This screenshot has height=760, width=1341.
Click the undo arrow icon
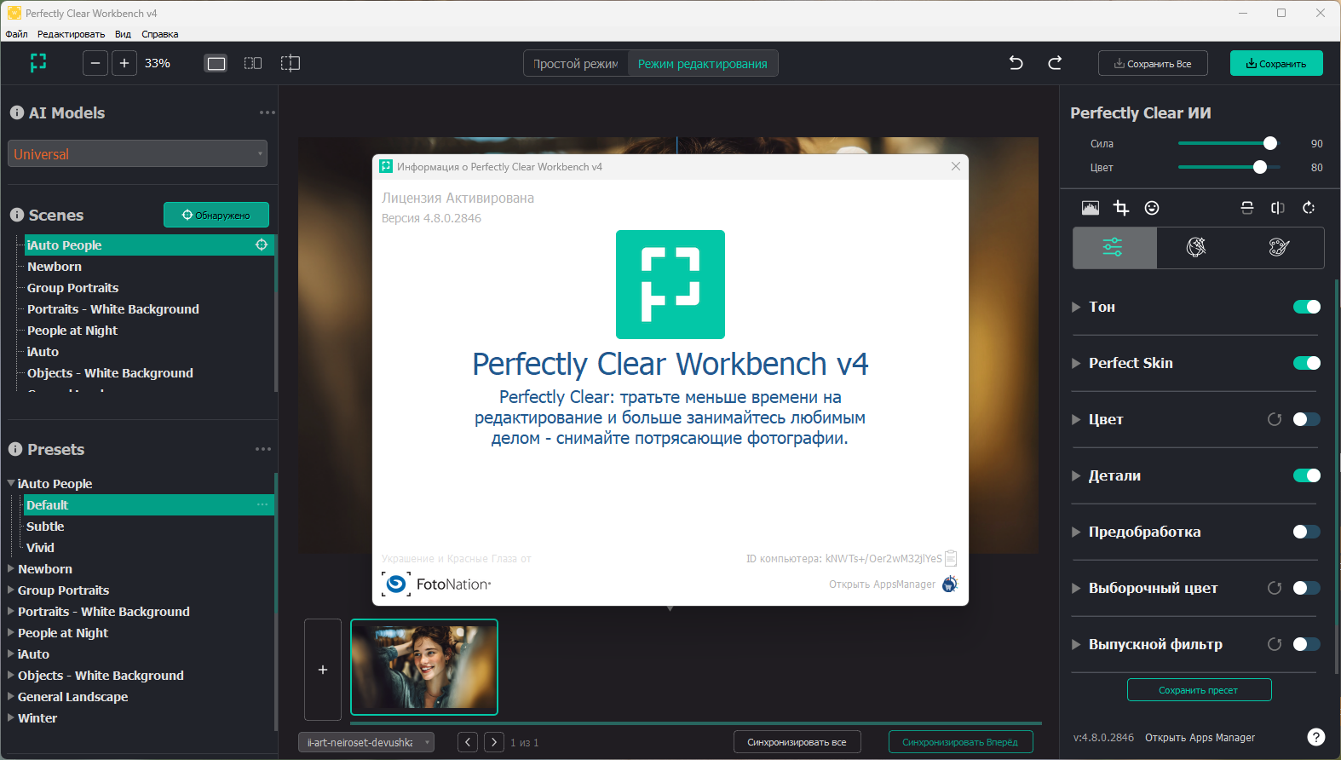(x=1016, y=63)
